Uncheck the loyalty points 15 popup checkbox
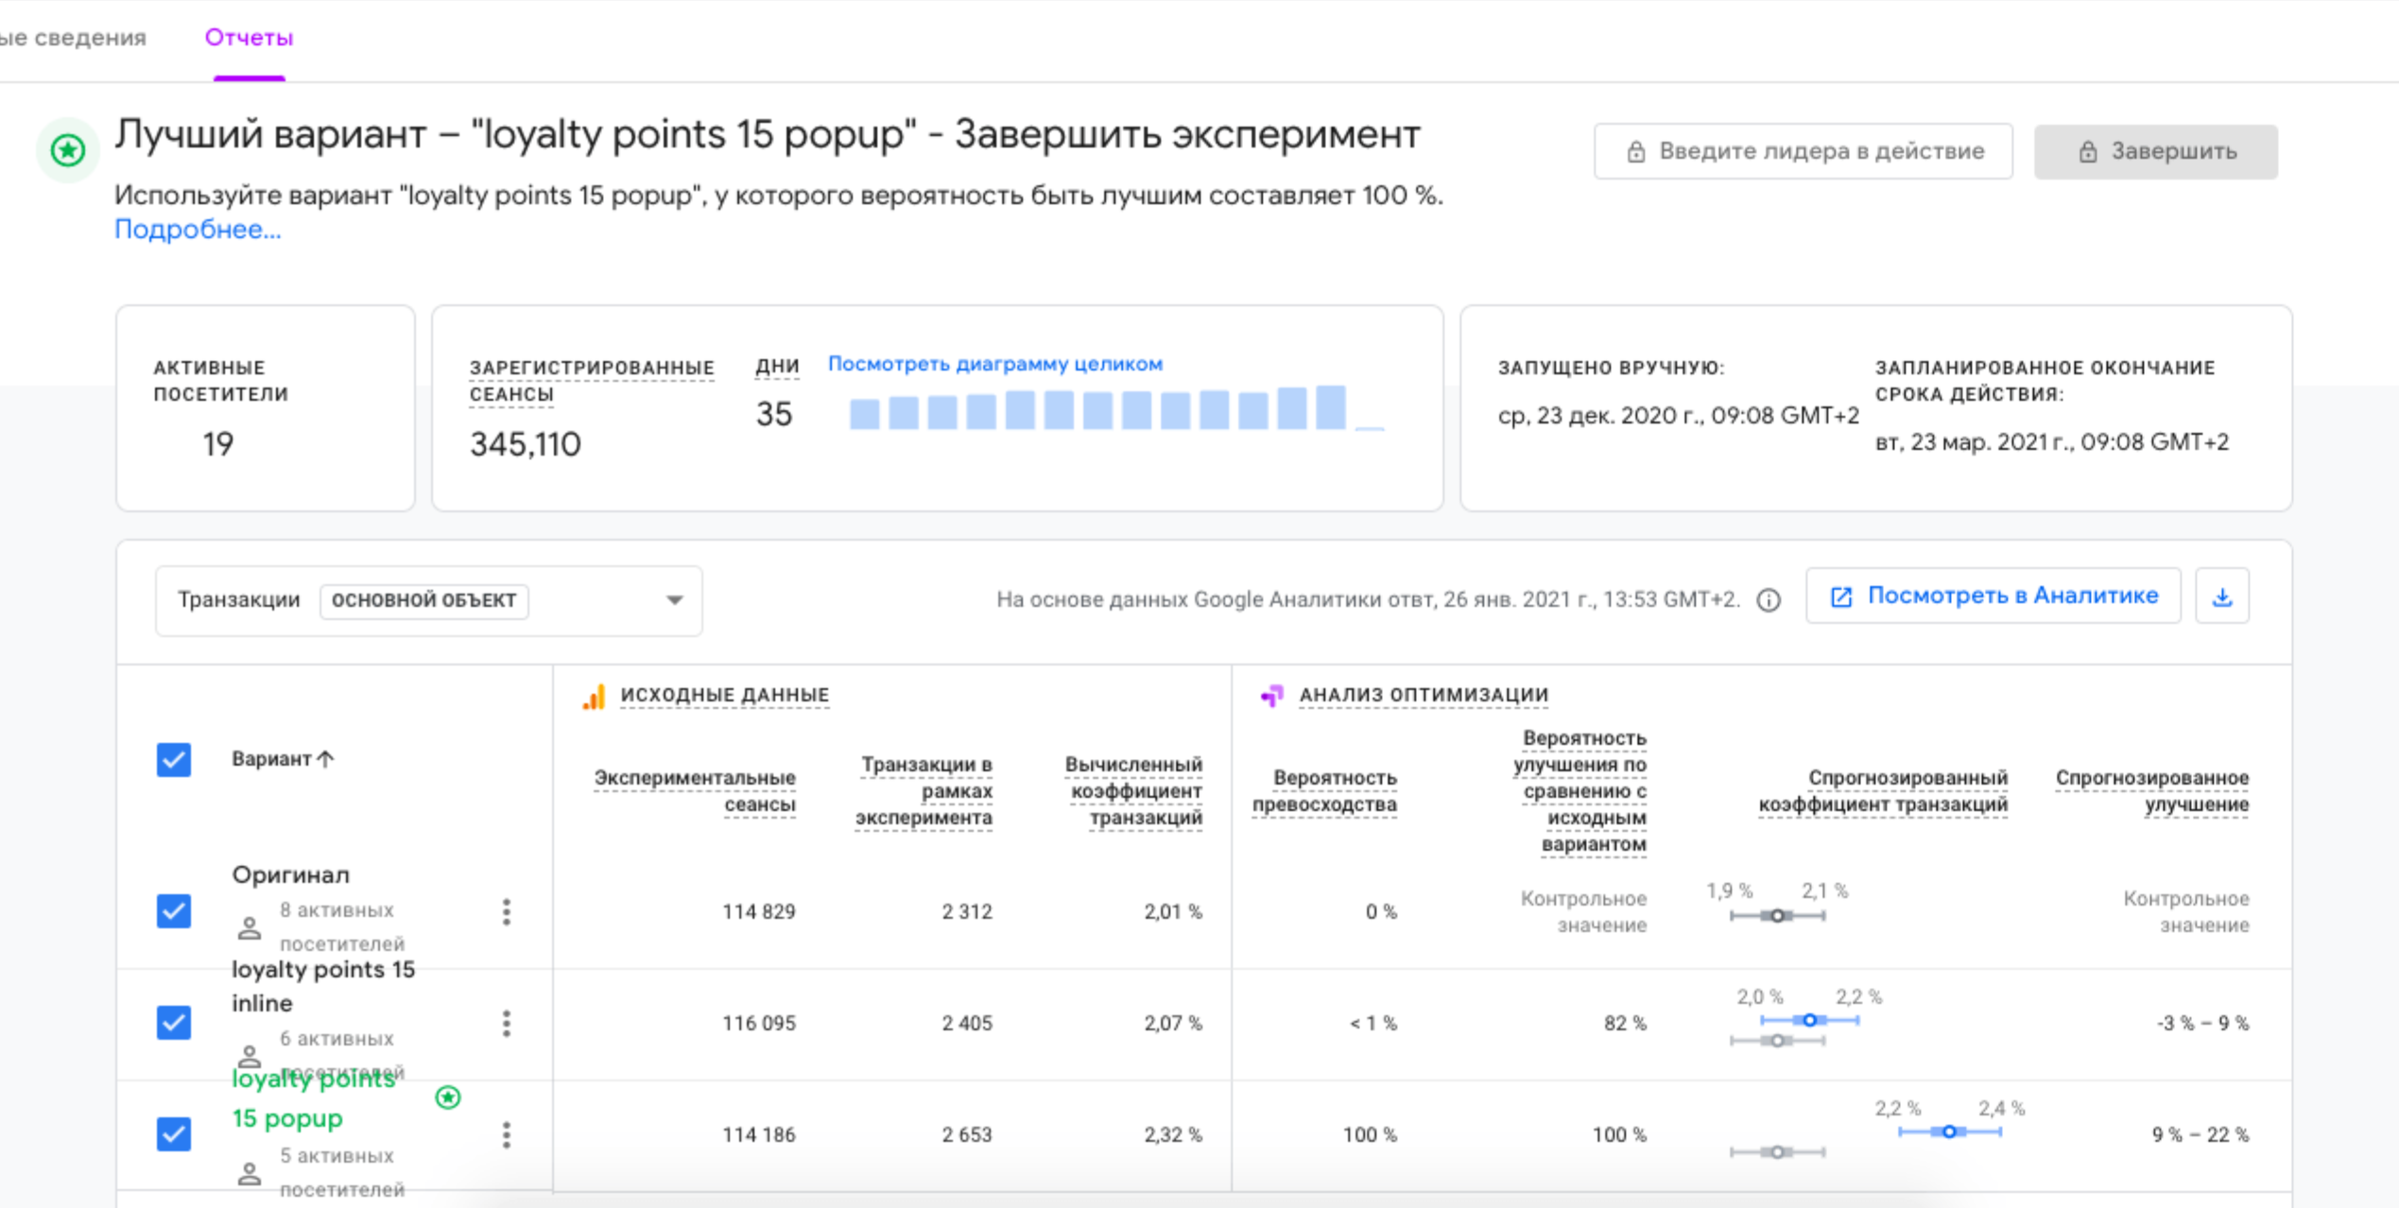The height and width of the screenshot is (1208, 2399). pyautogui.click(x=174, y=1133)
